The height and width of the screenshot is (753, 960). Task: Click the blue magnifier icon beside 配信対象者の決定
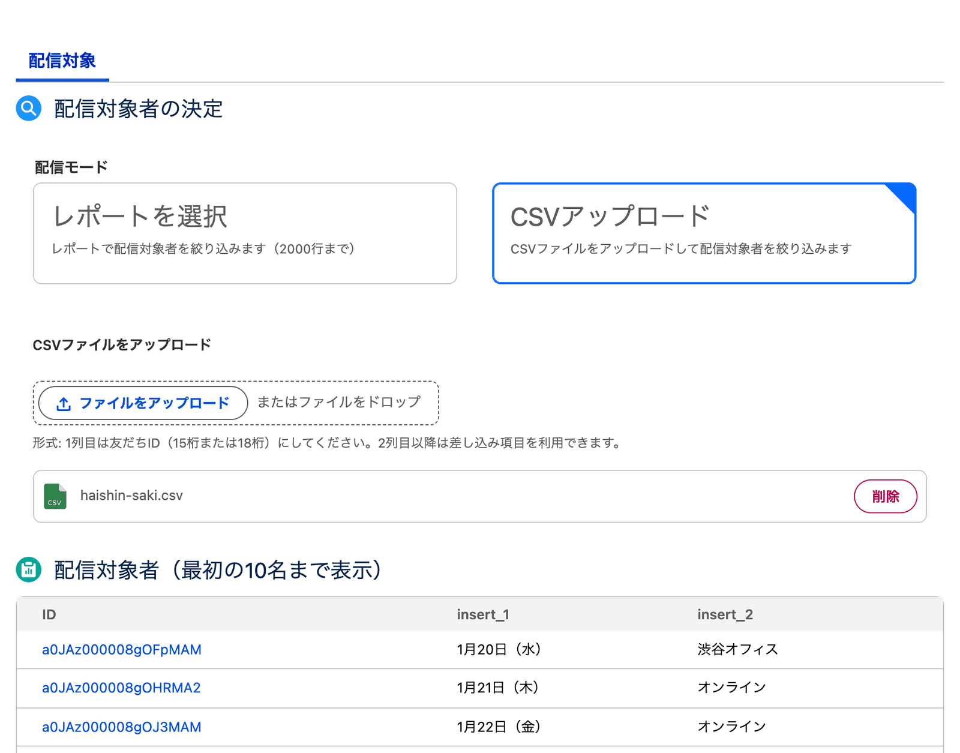pyautogui.click(x=29, y=108)
